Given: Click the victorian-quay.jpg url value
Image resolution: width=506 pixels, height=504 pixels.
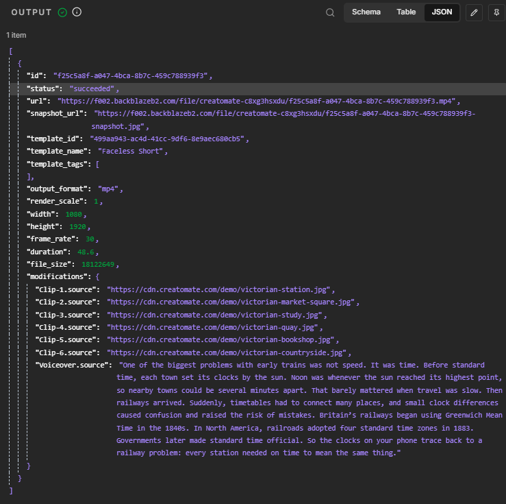Looking at the screenshot, I should tap(213, 327).
